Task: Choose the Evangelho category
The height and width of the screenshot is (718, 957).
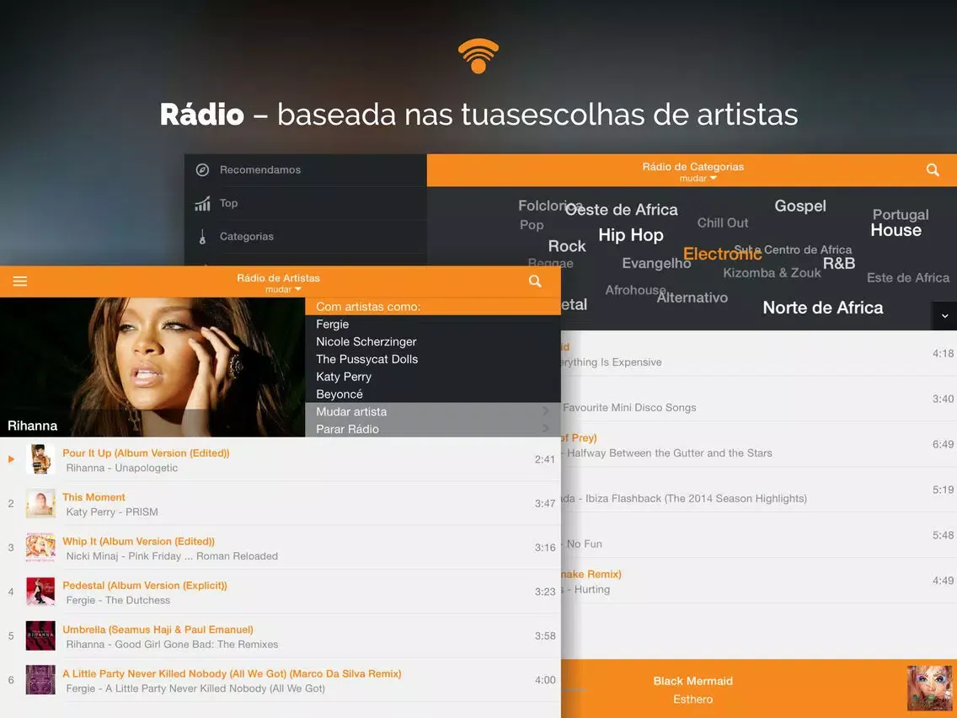Action: coord(656,263)
